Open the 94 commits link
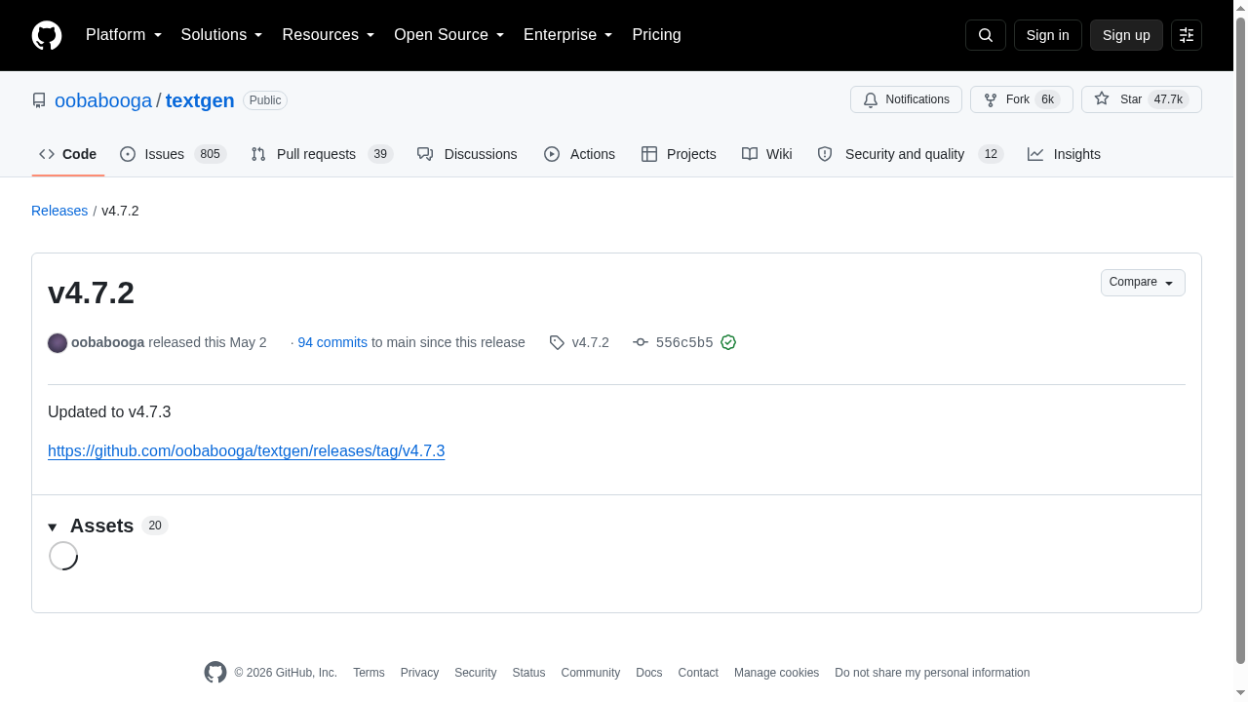The image size is (1248, 702). 332,342
